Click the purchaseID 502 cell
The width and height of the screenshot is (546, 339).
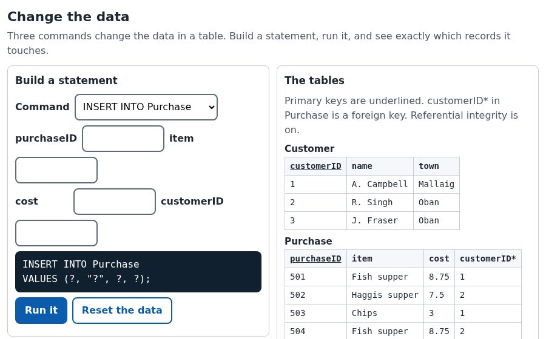[315, 295]
